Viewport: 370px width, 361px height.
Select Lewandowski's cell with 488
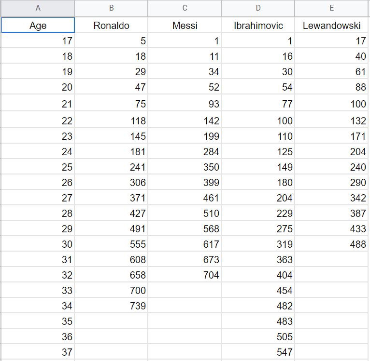332,244
